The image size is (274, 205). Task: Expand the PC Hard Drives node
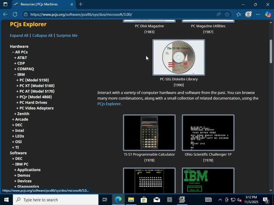32,102
